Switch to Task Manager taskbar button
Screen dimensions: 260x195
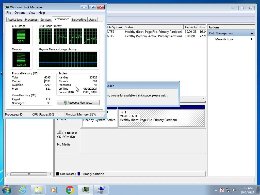tap(86, 190)
